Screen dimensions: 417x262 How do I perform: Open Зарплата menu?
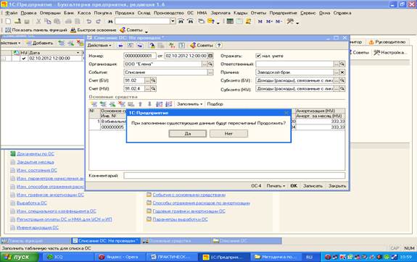220,13
